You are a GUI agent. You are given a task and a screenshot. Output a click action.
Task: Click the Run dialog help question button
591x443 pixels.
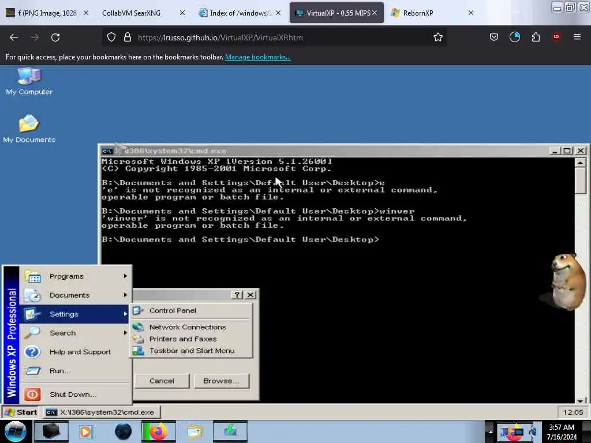237,295
